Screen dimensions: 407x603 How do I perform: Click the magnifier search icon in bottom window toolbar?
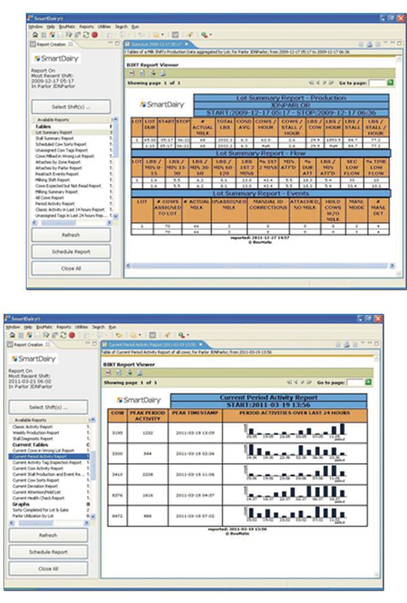coord(181,335)
